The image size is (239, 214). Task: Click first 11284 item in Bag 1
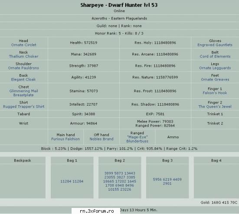pos(66,182)
